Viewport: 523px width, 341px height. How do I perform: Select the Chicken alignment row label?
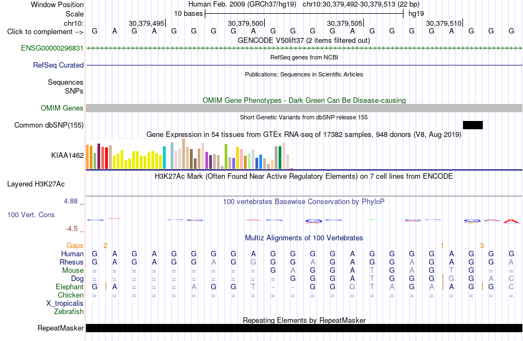tap(70, 295)
